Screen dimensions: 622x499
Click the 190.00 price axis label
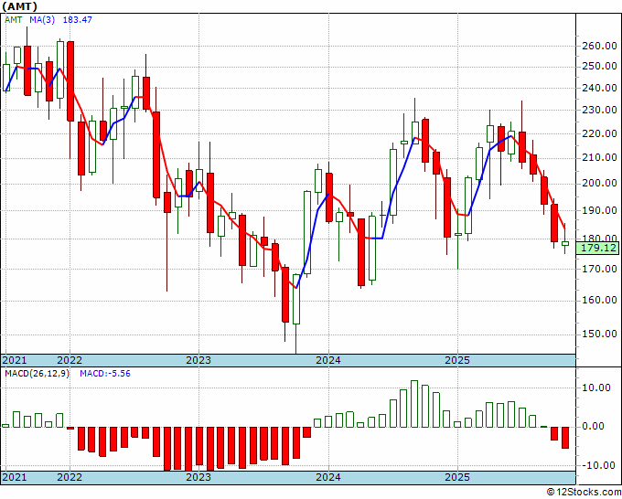point(599,210)
